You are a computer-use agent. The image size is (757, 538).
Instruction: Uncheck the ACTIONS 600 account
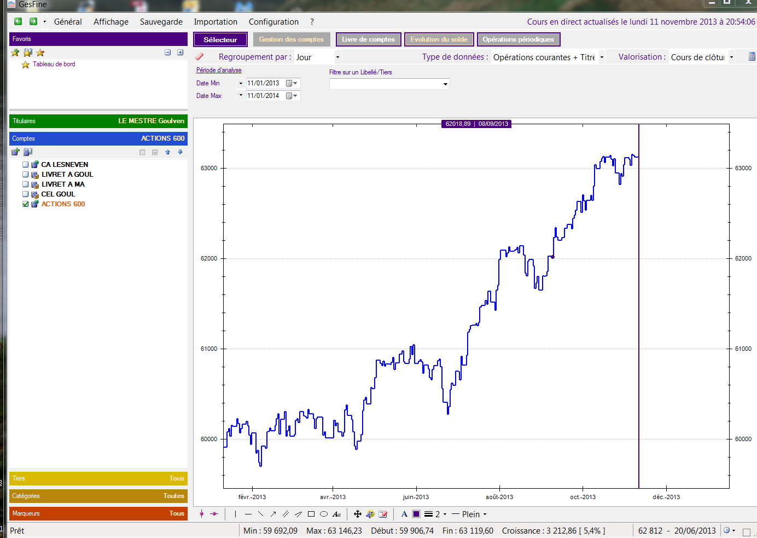(x=26, y=204)
